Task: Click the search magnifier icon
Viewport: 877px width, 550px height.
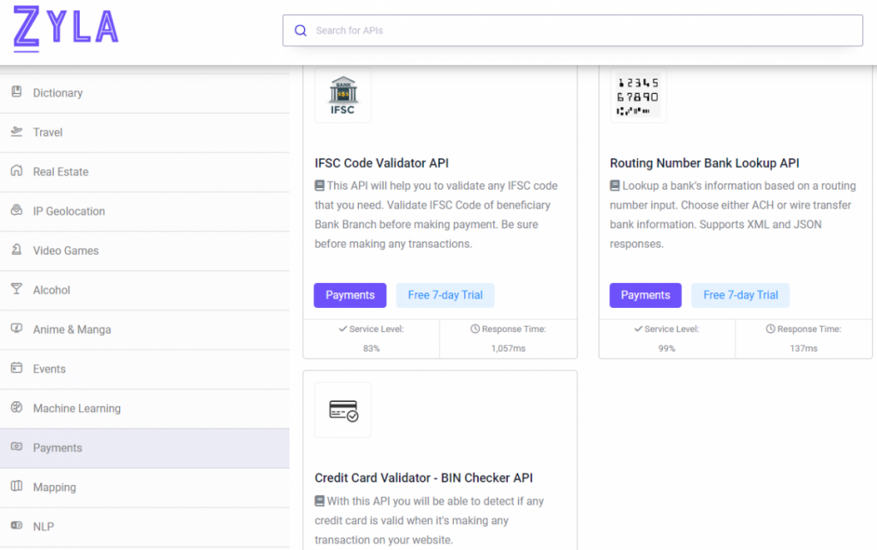Action: coord(301,31)
